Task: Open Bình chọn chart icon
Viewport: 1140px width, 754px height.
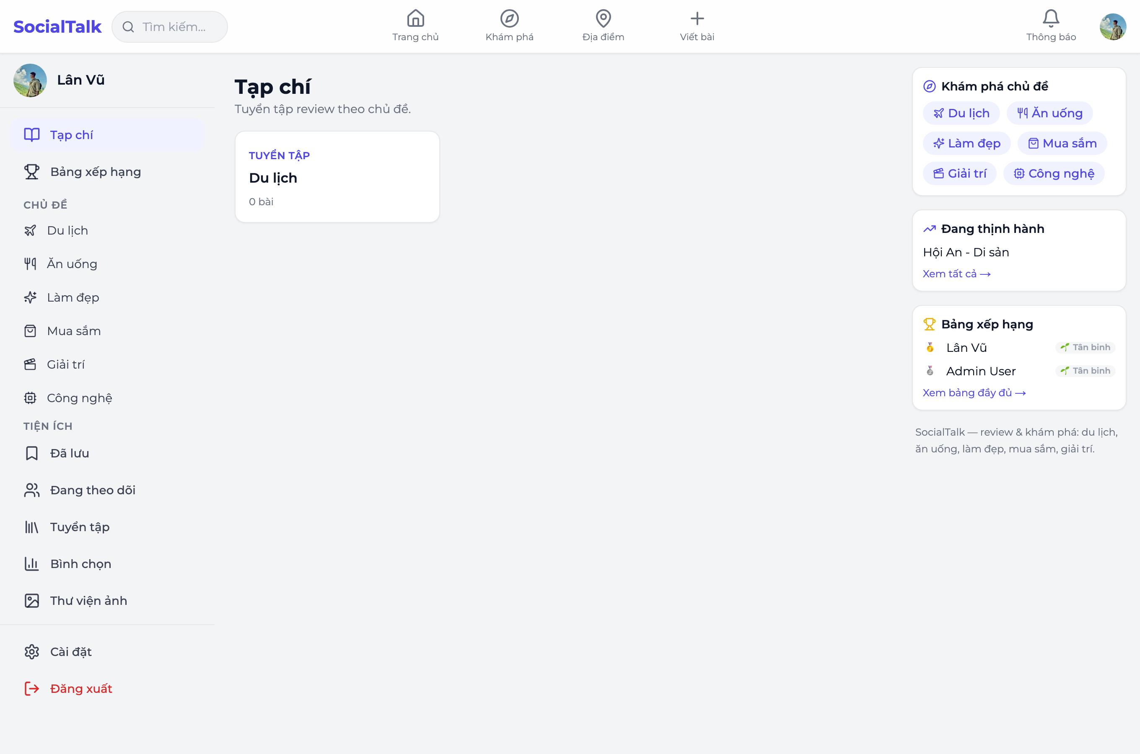Action: pyautogui.click(x=32, y=563)
